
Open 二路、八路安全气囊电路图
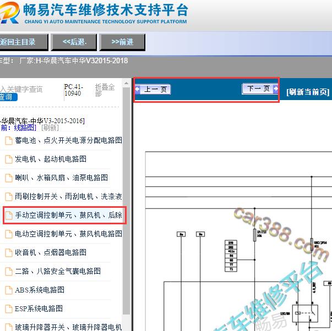pos(58,271)
